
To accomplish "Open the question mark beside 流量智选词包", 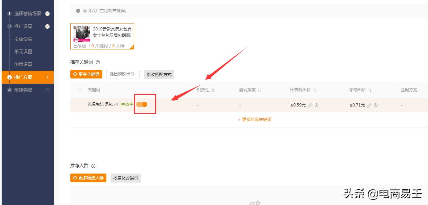I will click(116, 104).
